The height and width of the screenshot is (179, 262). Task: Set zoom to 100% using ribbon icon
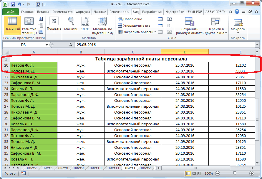(85, 25)
